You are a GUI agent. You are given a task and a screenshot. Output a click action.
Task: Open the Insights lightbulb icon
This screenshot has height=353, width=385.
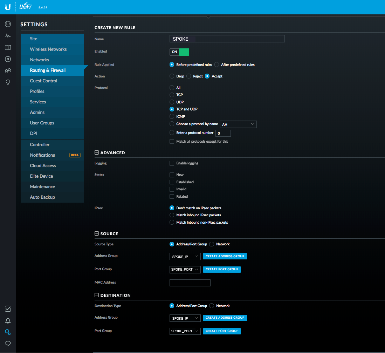tap(8, 82)
